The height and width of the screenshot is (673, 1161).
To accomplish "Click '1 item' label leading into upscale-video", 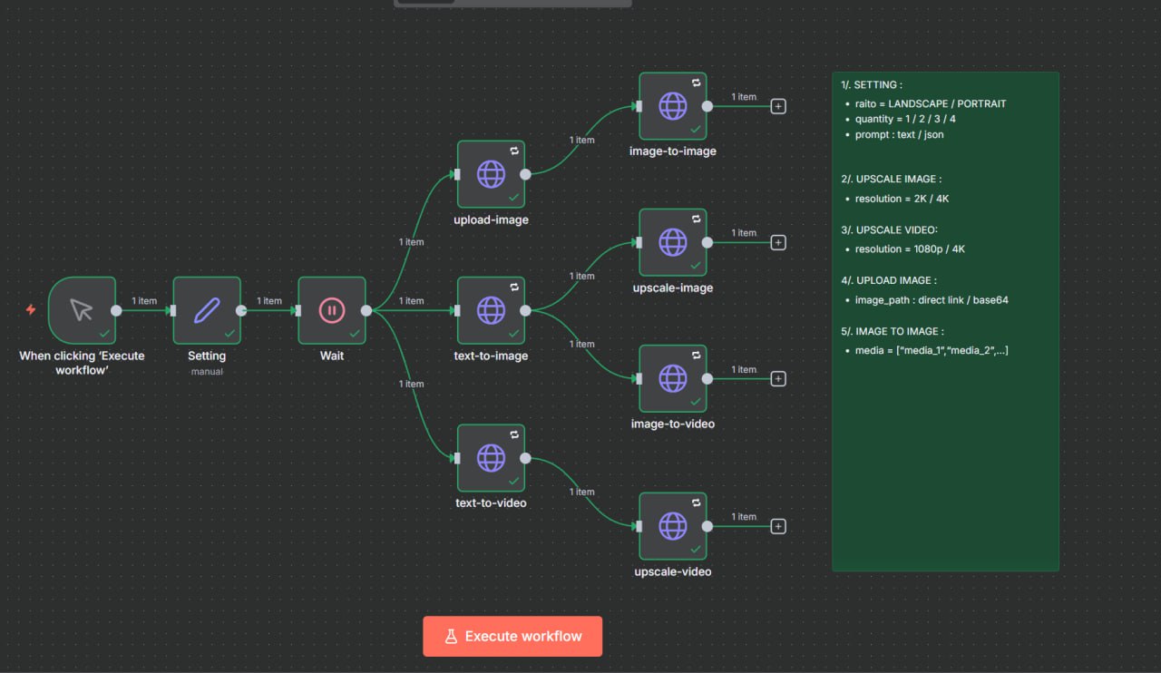I will point(582,492).
